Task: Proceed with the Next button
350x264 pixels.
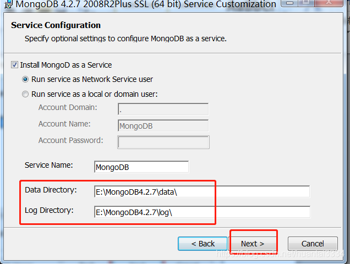Action: [x=253, y=244]
